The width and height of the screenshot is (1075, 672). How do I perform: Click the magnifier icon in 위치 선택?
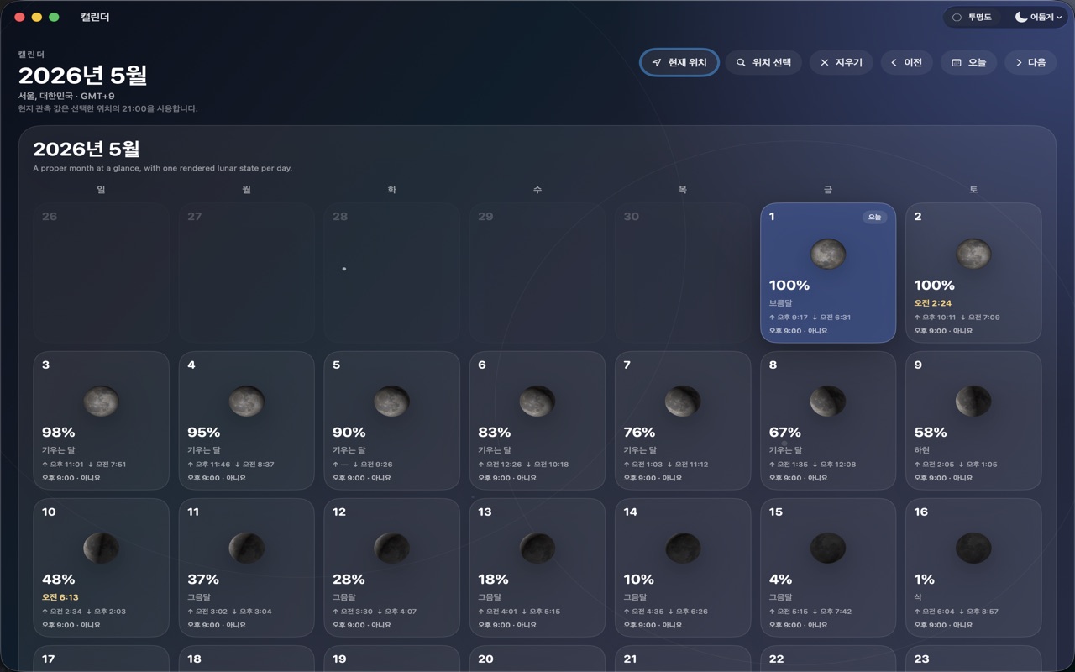pyautogui.click(x=741, y=63)
